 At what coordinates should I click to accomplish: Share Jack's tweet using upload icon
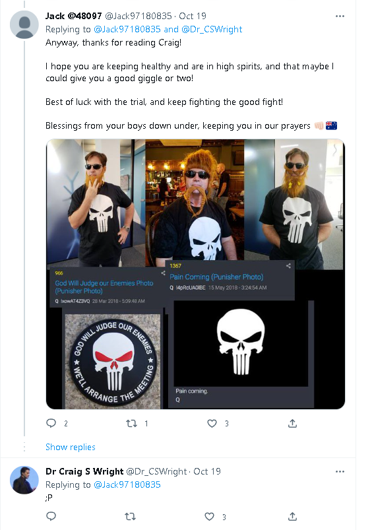(293, 423)
